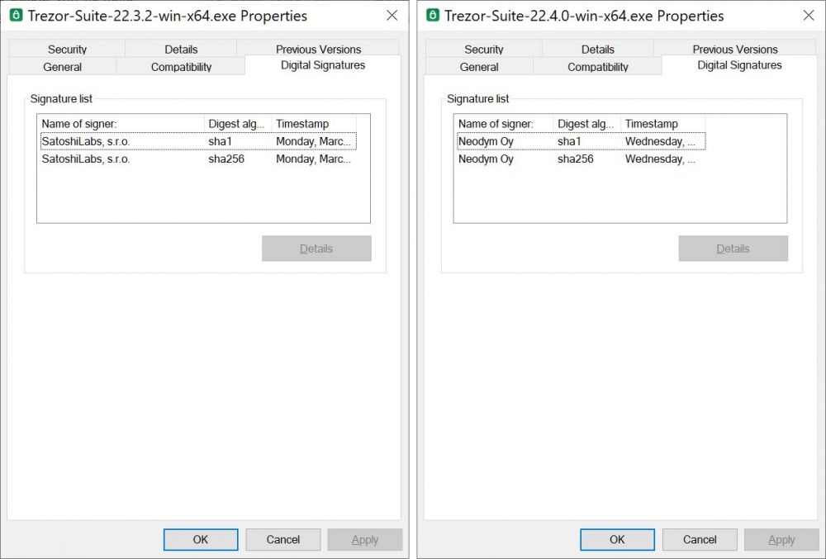The height and width of the screenshot is (559, 826).
Task: Switch to the Compatibility tab in the 22.3.2 window
Action: pos(181,67)
